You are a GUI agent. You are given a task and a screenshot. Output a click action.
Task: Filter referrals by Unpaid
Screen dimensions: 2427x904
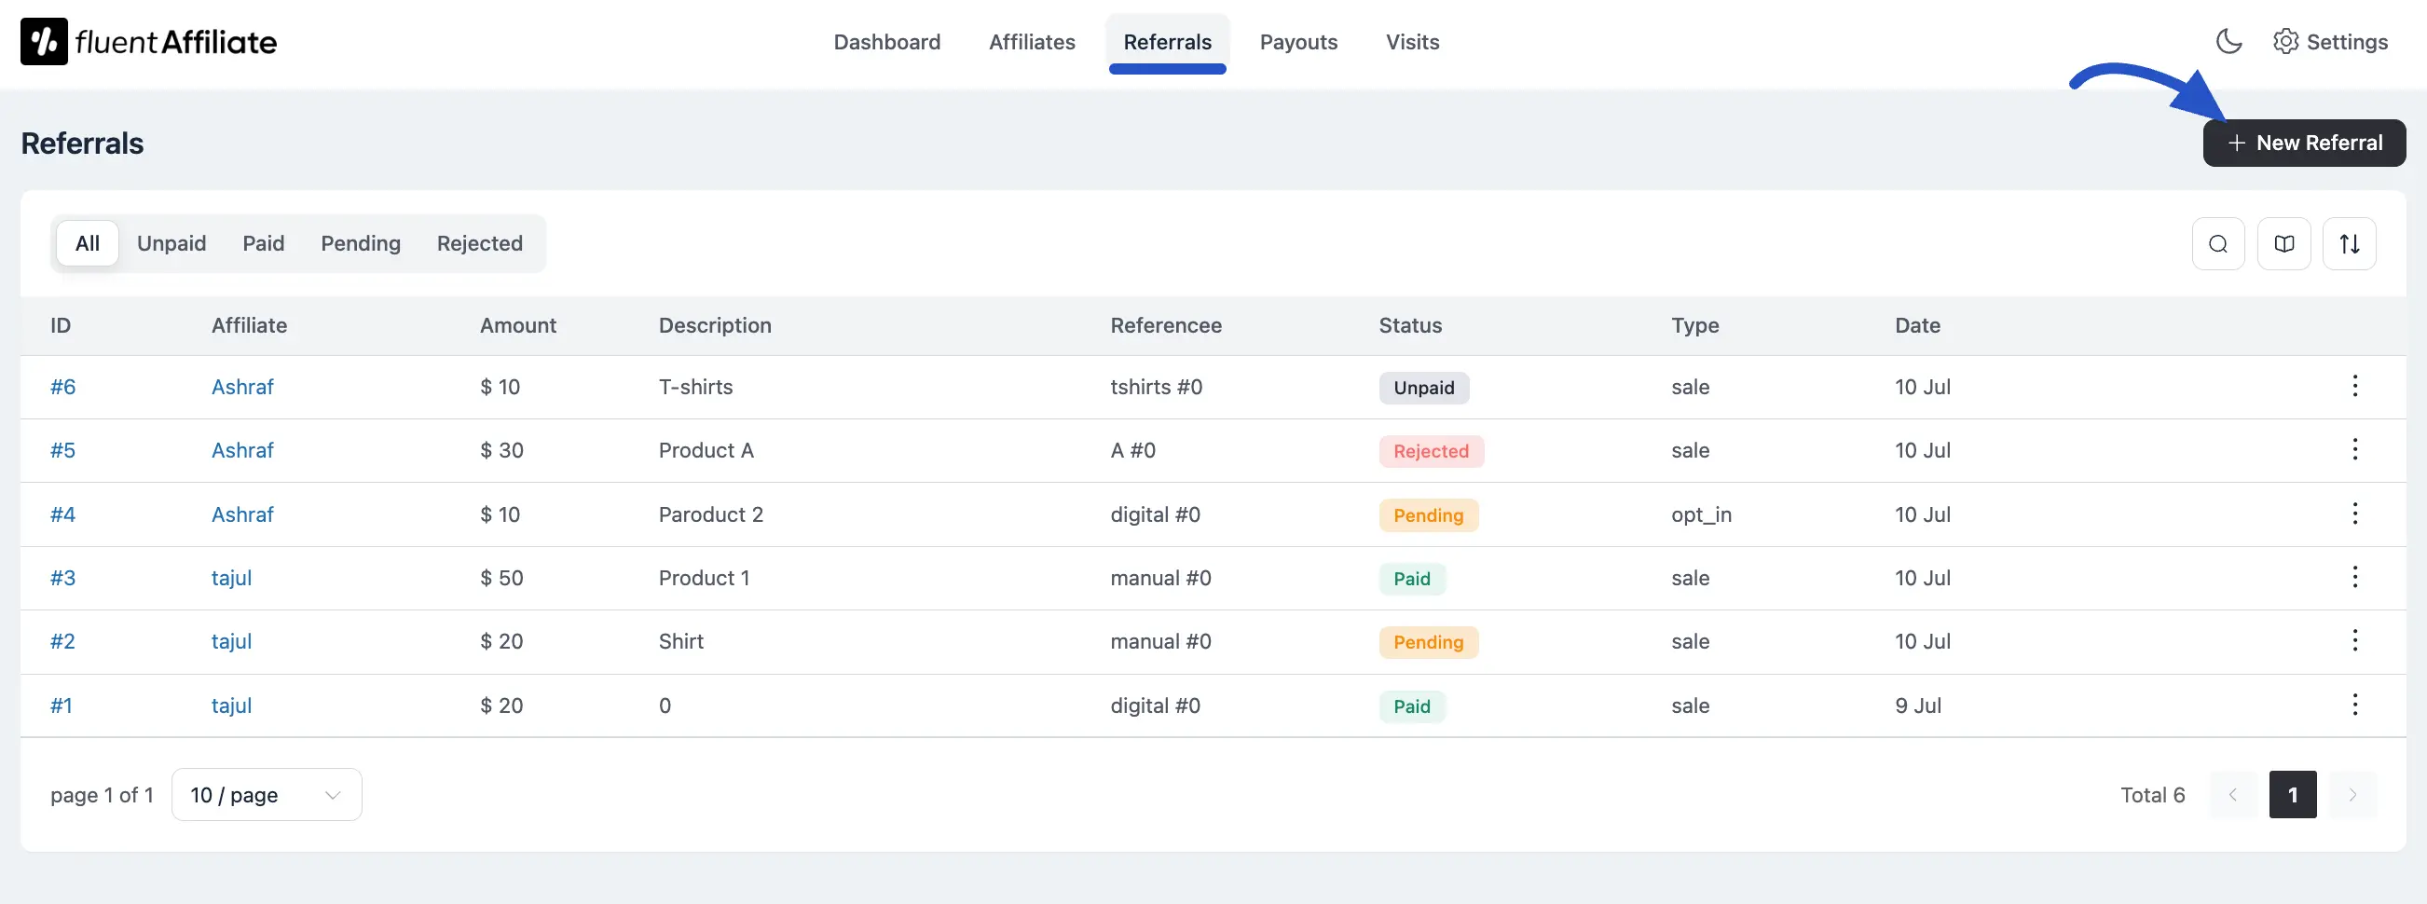171,244
